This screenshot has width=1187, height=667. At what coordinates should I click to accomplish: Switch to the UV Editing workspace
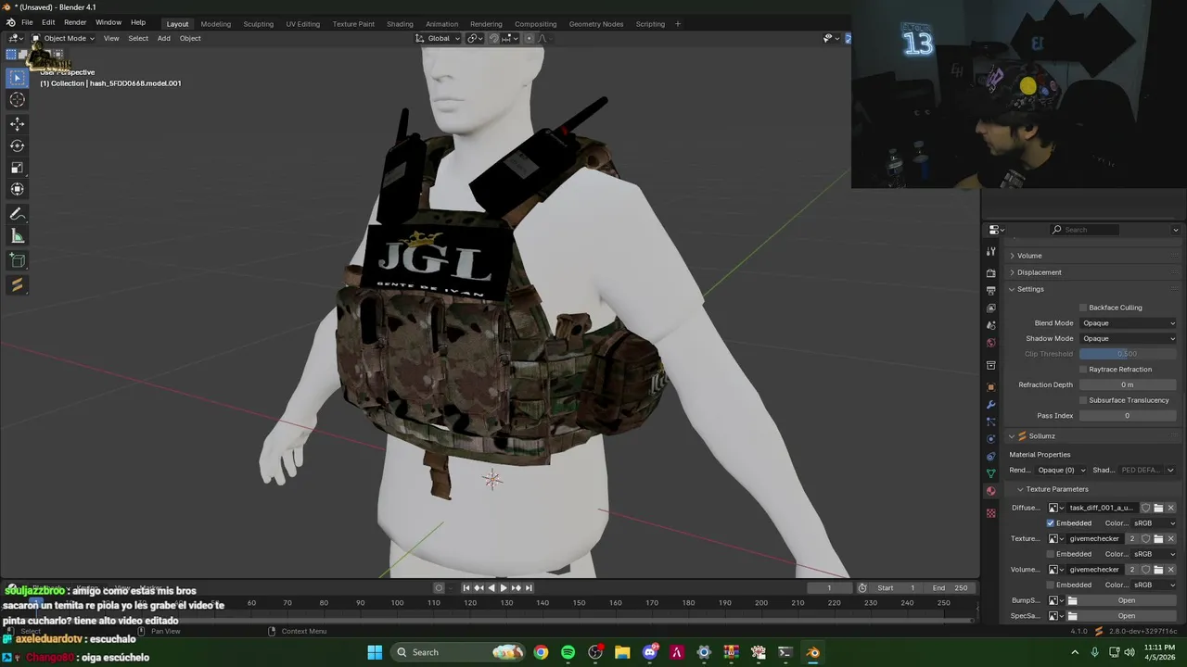[302, 24]
